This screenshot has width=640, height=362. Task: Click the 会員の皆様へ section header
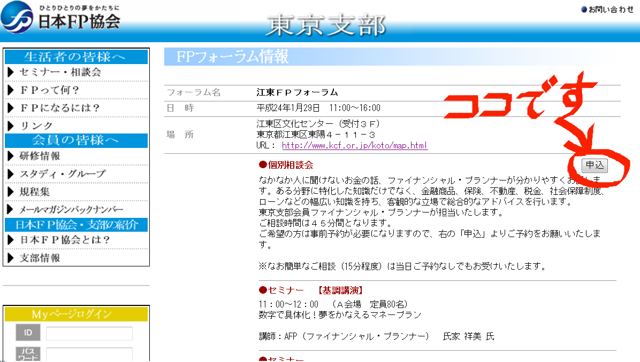(x=77, y=140)
